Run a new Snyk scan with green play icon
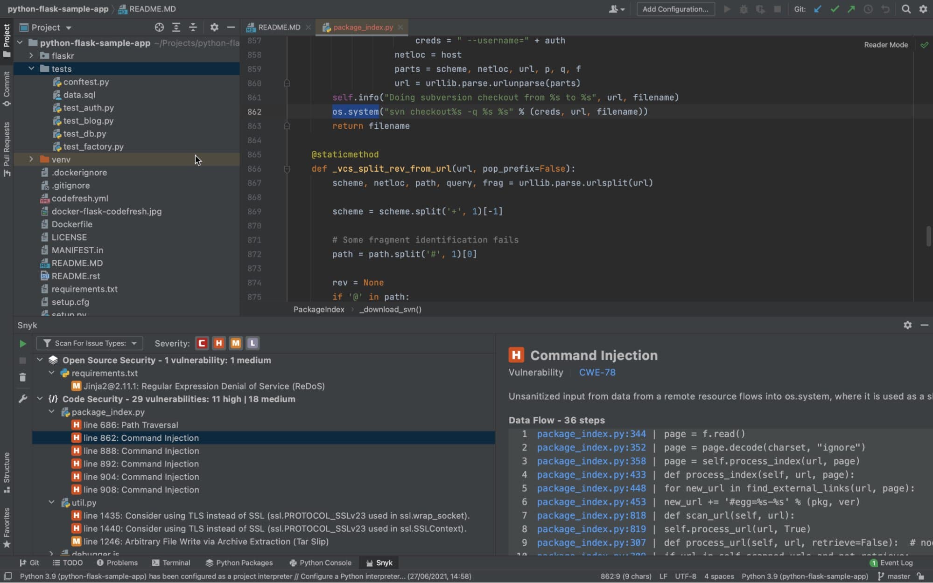 coord(22,344)
